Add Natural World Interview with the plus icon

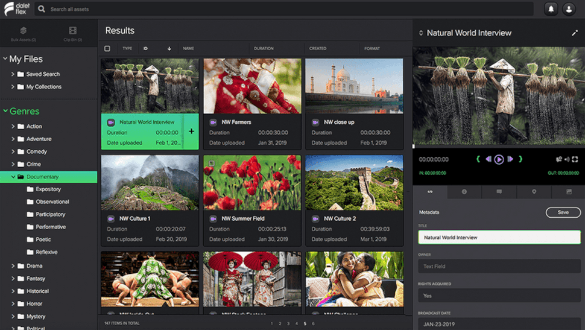click(191, 132)
